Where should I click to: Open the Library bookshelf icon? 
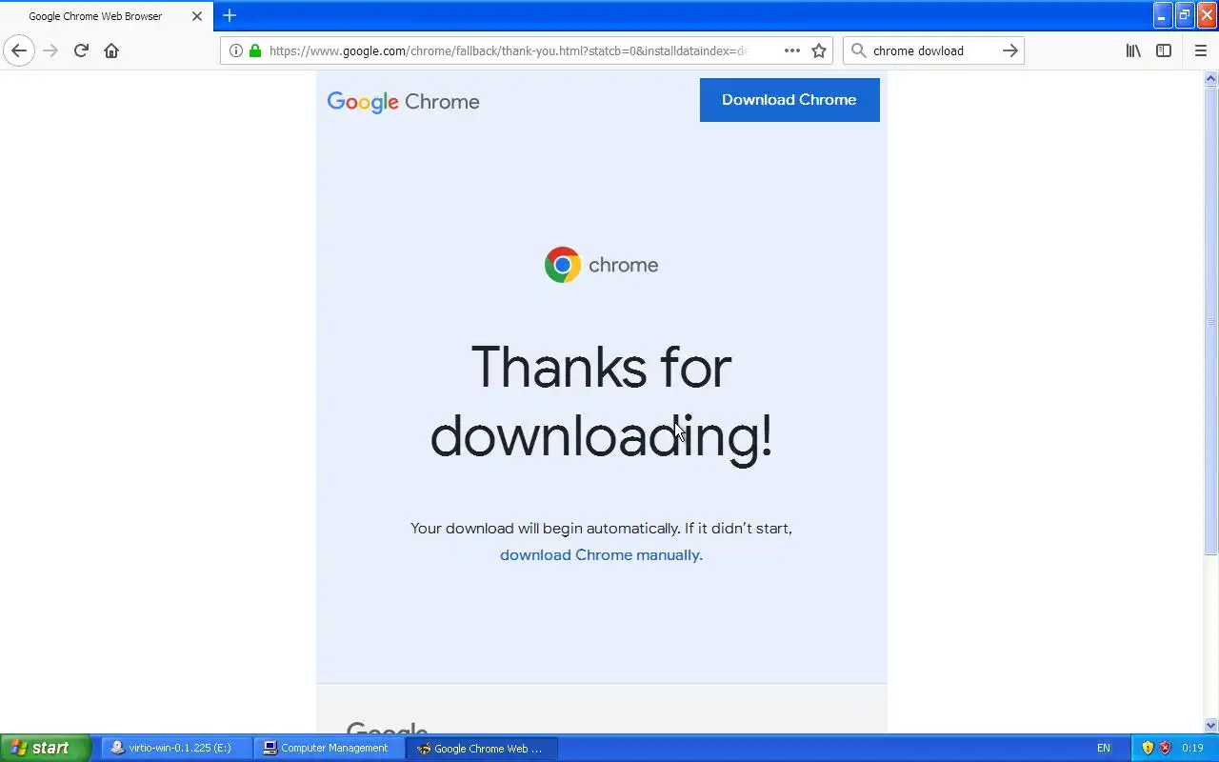coord(1133,50)
